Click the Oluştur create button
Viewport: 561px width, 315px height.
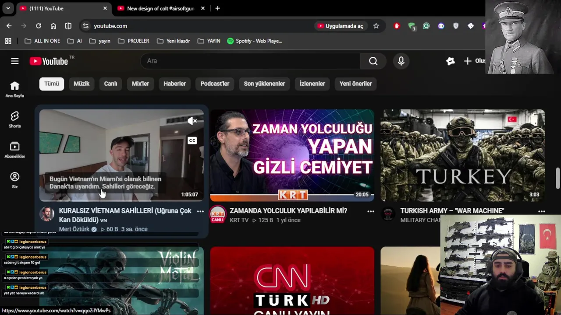[x=475, y=61]
